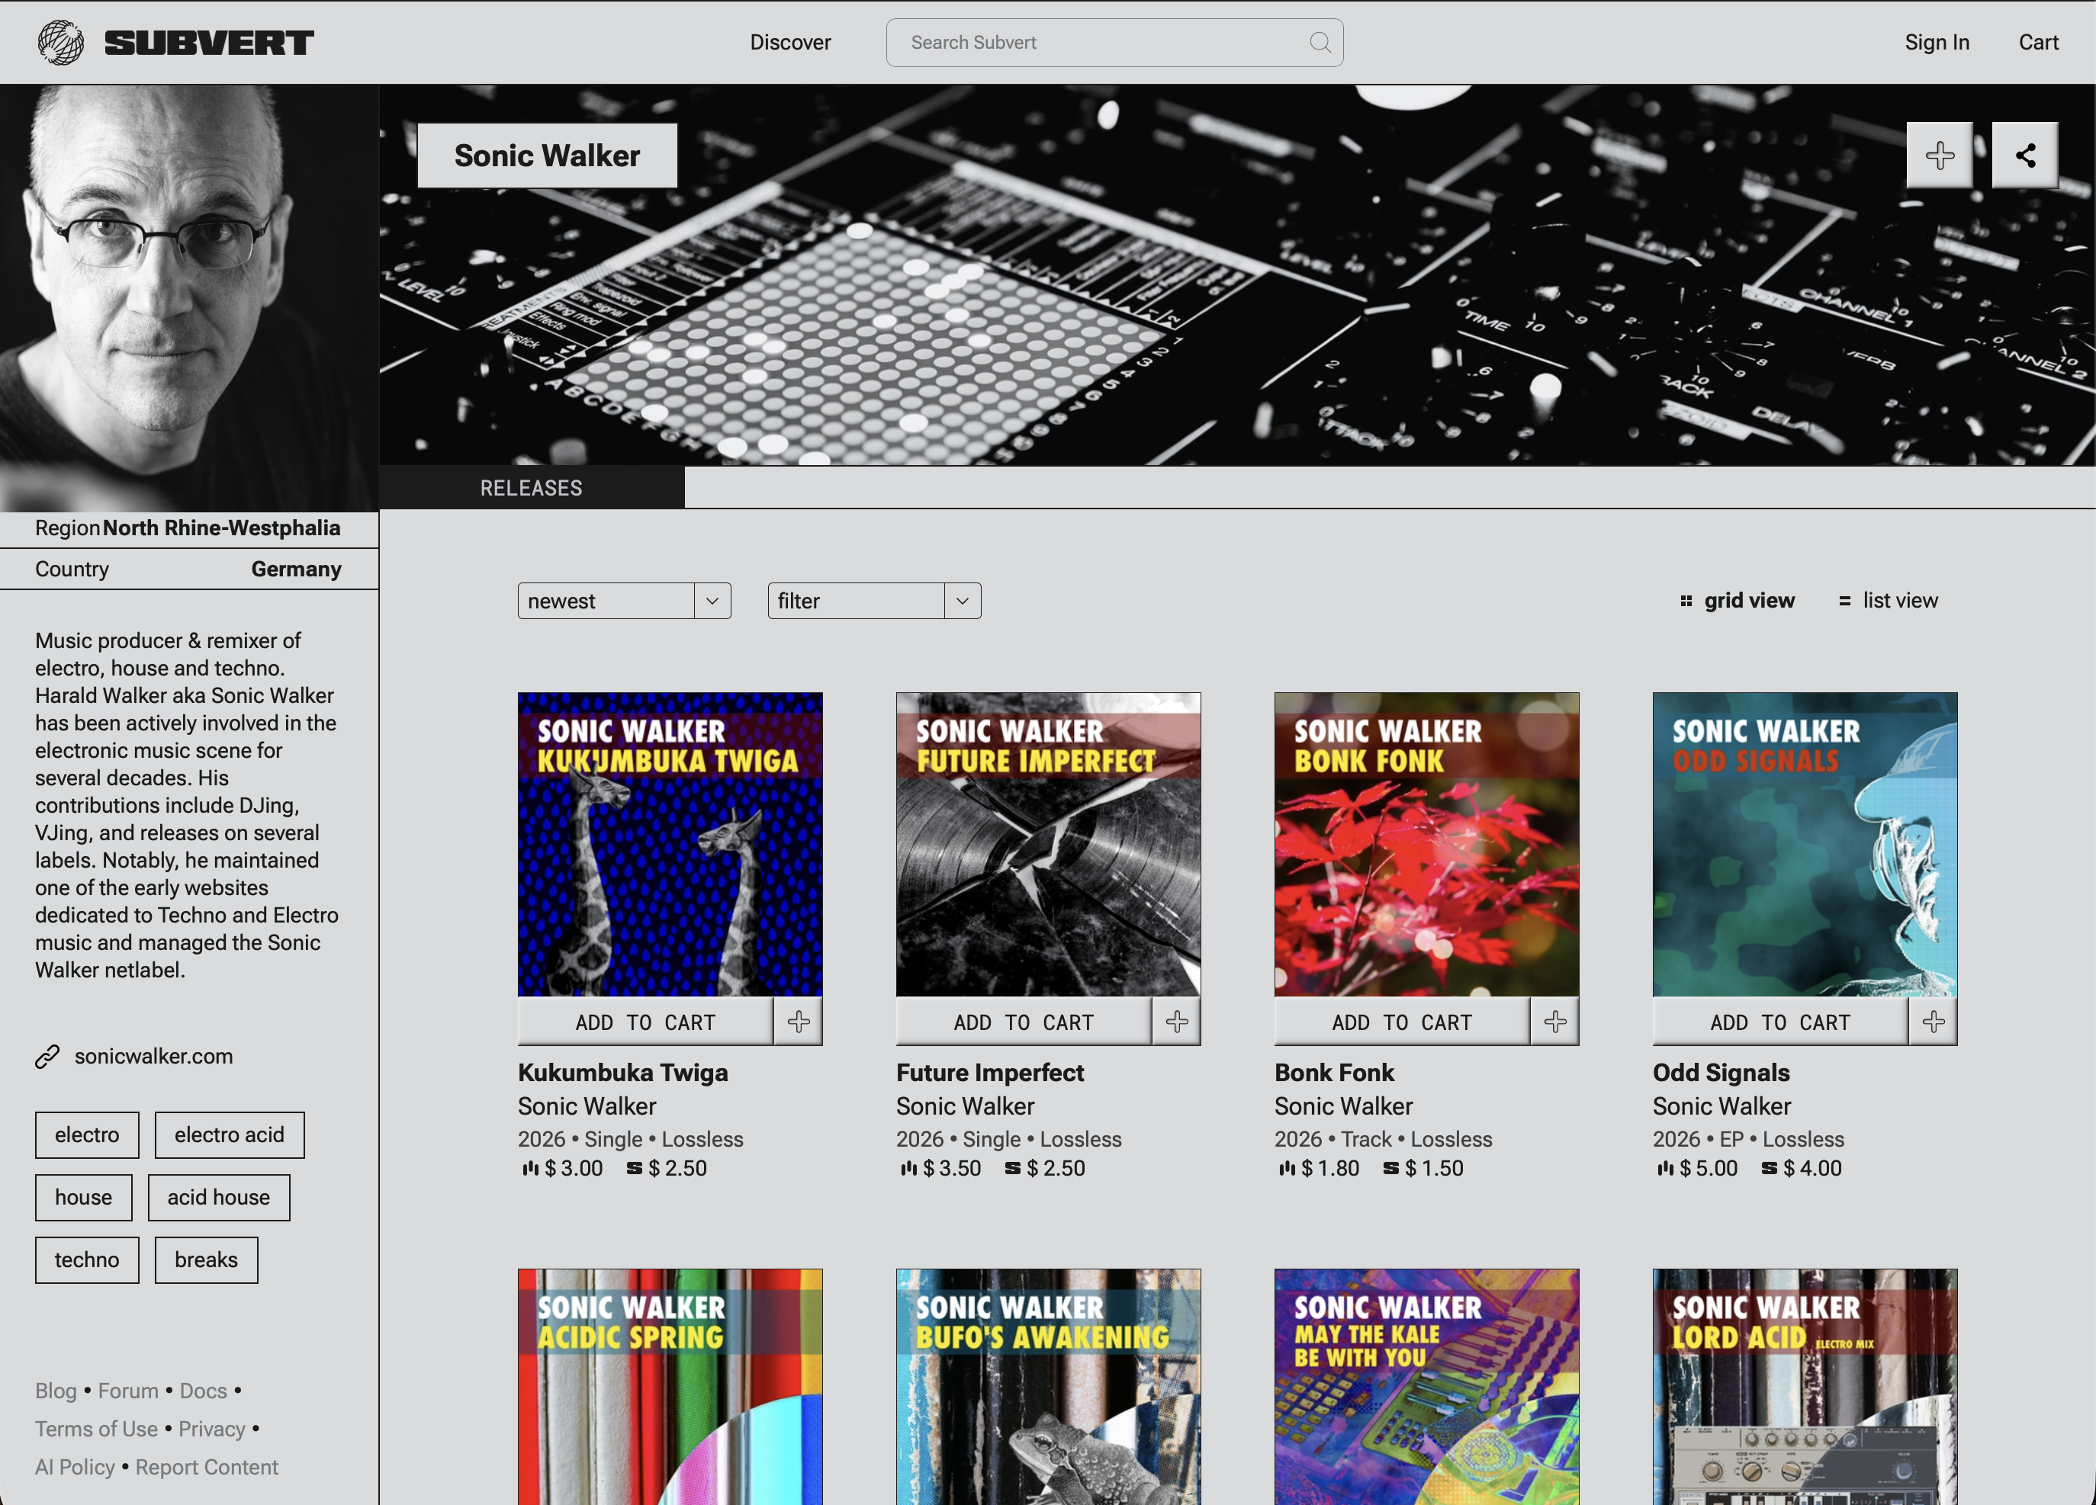Image resolution: width=2096 pixels, height=1505 pixels.
Task: Click the link chain icon beside sonicwalker.com
Action: (47, 1056)
